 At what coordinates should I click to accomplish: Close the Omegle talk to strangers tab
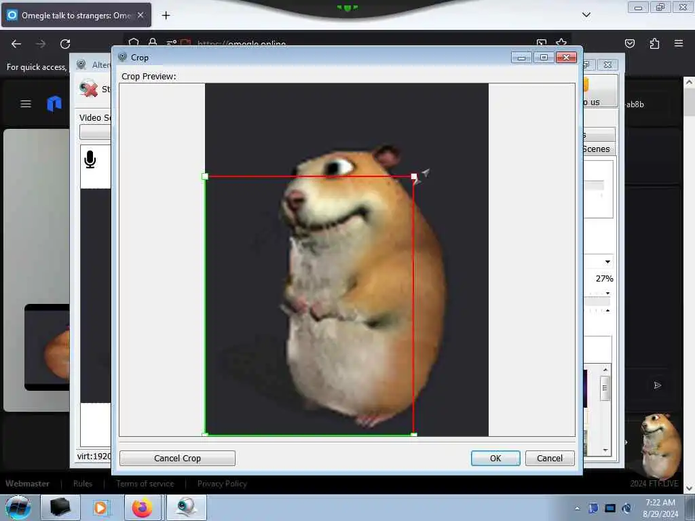coord(140,15)
